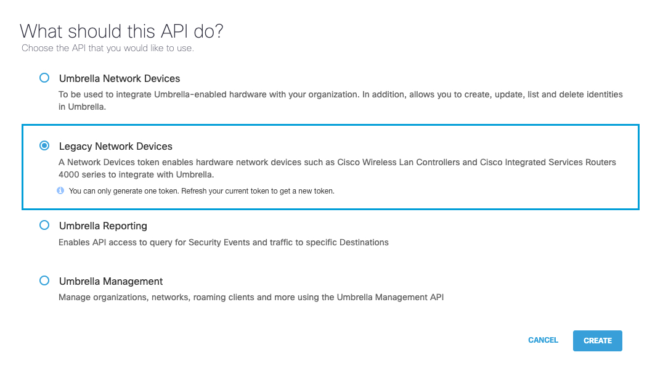Click the 'A Network Devices token enables' description
647x376 pixels.
tap(337, 168)
